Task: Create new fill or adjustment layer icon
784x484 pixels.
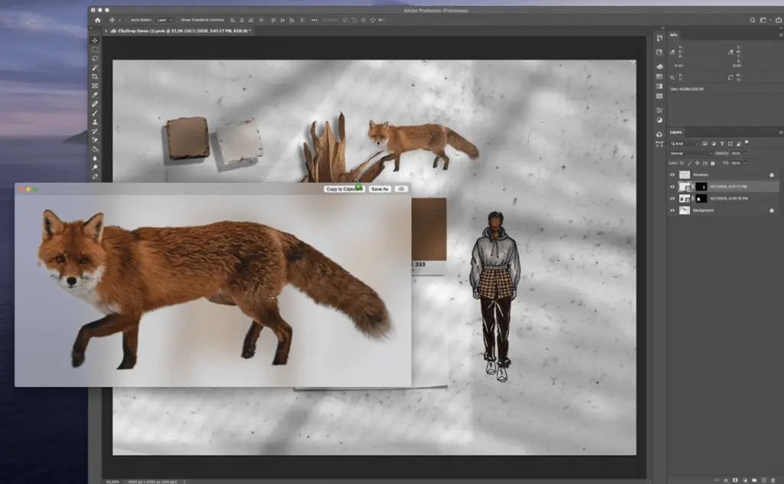Action: (x=744, y=480)
